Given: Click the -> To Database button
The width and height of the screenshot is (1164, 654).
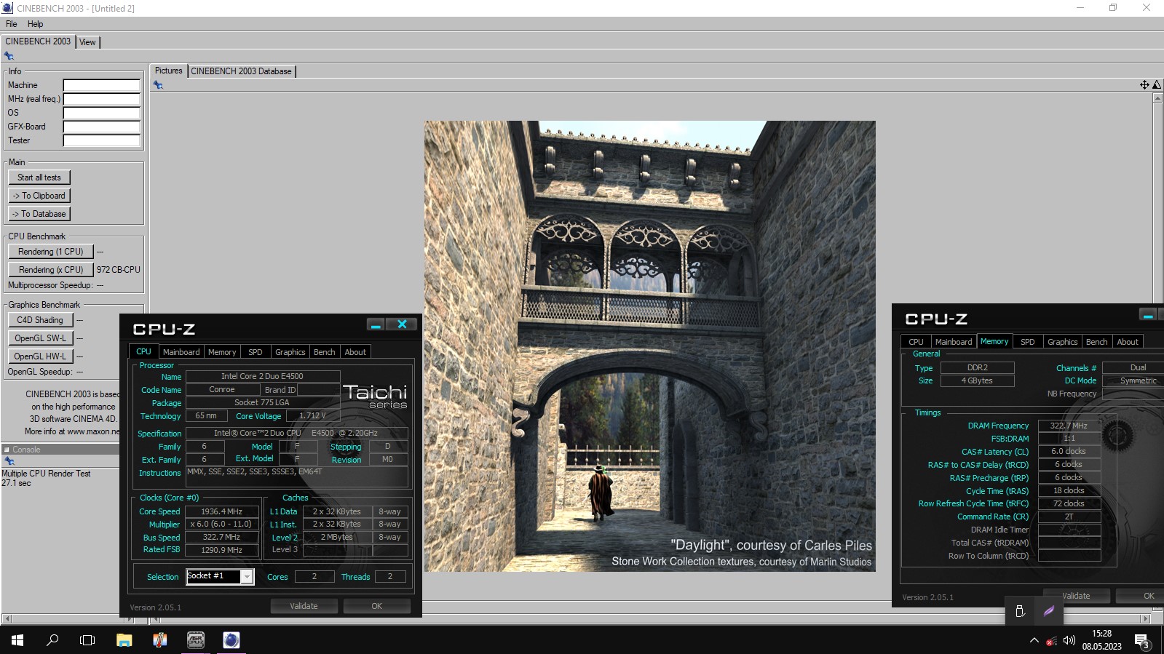Looking at the screenshot, I should point(39,214).
